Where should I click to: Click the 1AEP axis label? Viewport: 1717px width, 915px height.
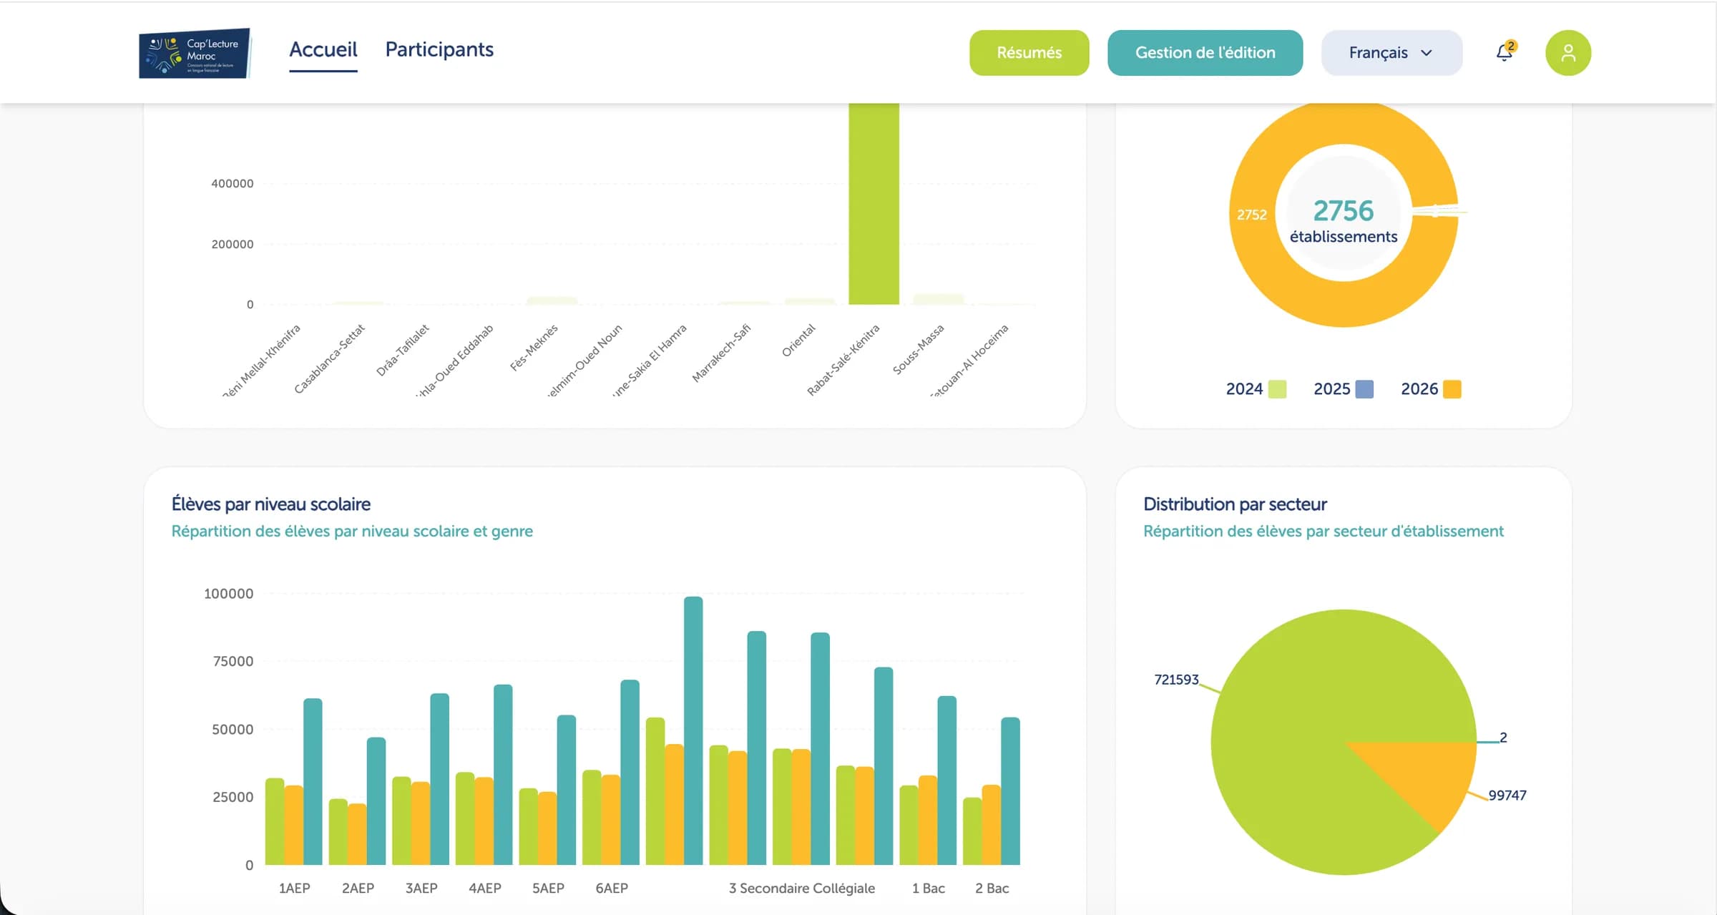[x=294, y=889]
